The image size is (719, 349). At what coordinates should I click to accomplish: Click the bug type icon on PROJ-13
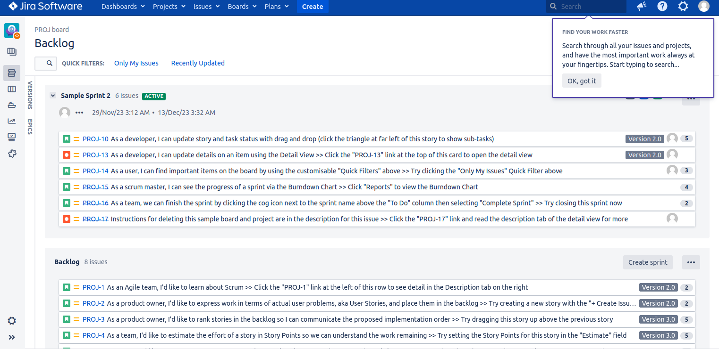pos(67,155)
